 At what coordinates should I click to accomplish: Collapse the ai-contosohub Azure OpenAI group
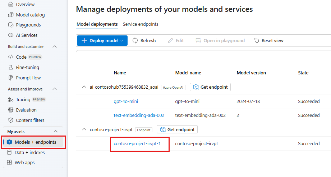[x=84, y=87]
